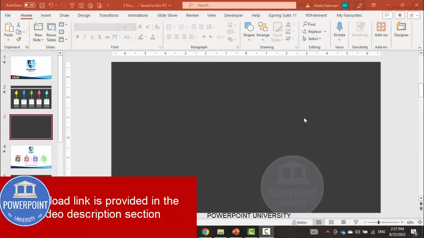Open the Transitions tab
Viewport: 424px width, 238px height.
(x=109, y=15)
